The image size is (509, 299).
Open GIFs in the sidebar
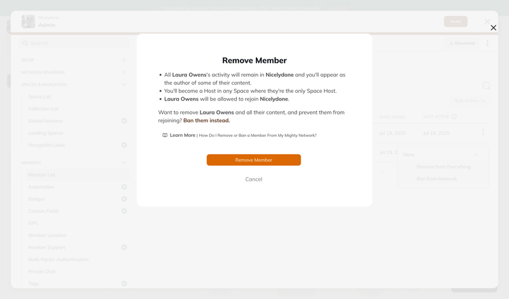[33, 223]
